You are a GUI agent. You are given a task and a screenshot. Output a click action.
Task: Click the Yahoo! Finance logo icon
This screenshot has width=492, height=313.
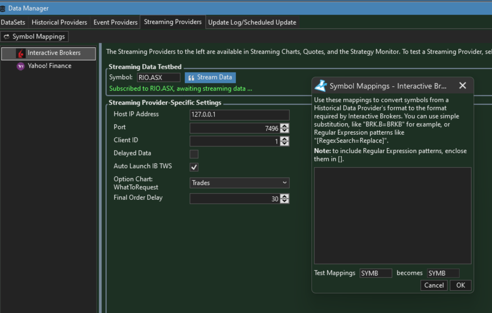tap(21, 66)
